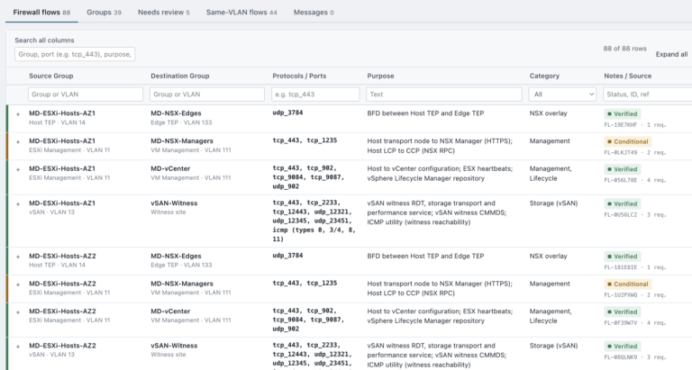The width and height of the screenshot is (692, 370).
Task: Click MD-vCenter destination in AZ1 row
Action: tap(170, 168)
